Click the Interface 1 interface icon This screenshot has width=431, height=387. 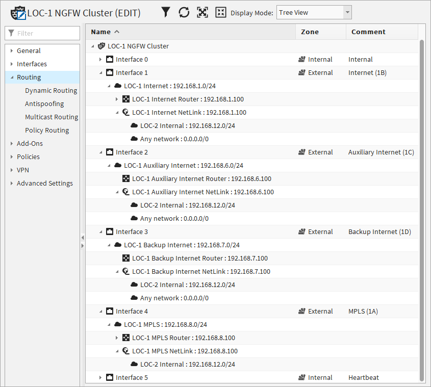(110, 72)
